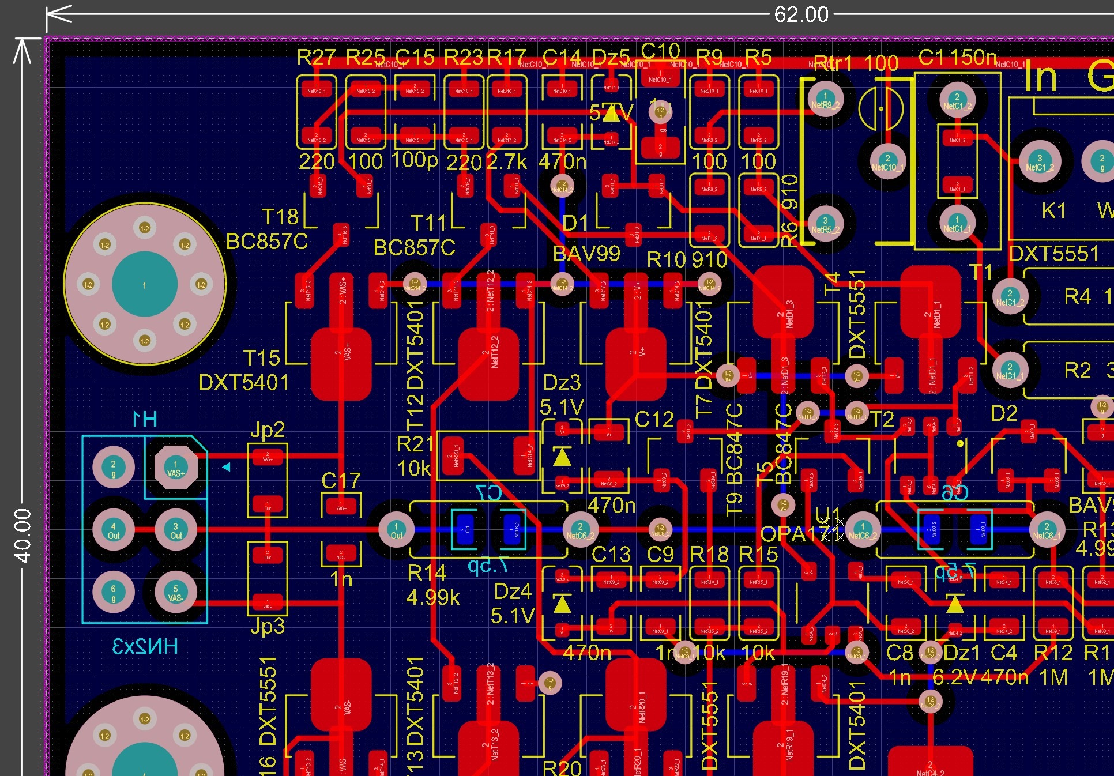1114x776 pixels.
Task: Click the R21 resistor designator
Action: [x=415, y=444]
